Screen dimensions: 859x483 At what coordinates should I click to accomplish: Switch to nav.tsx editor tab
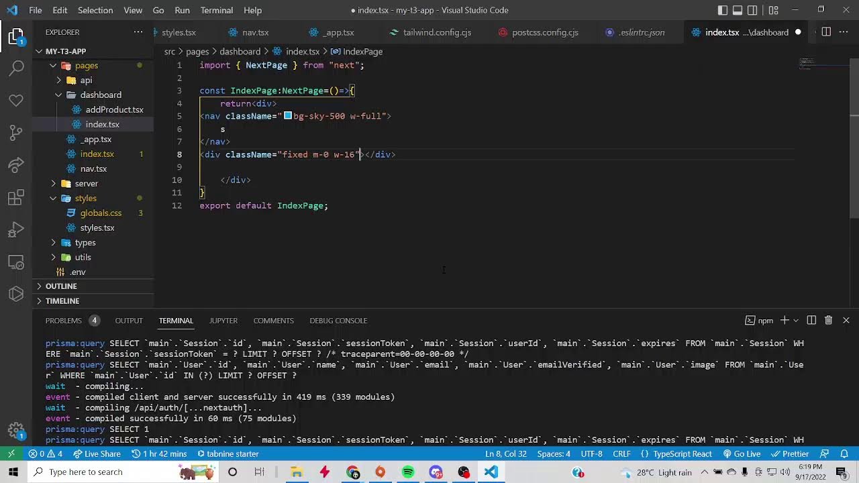tap(255, 32)
